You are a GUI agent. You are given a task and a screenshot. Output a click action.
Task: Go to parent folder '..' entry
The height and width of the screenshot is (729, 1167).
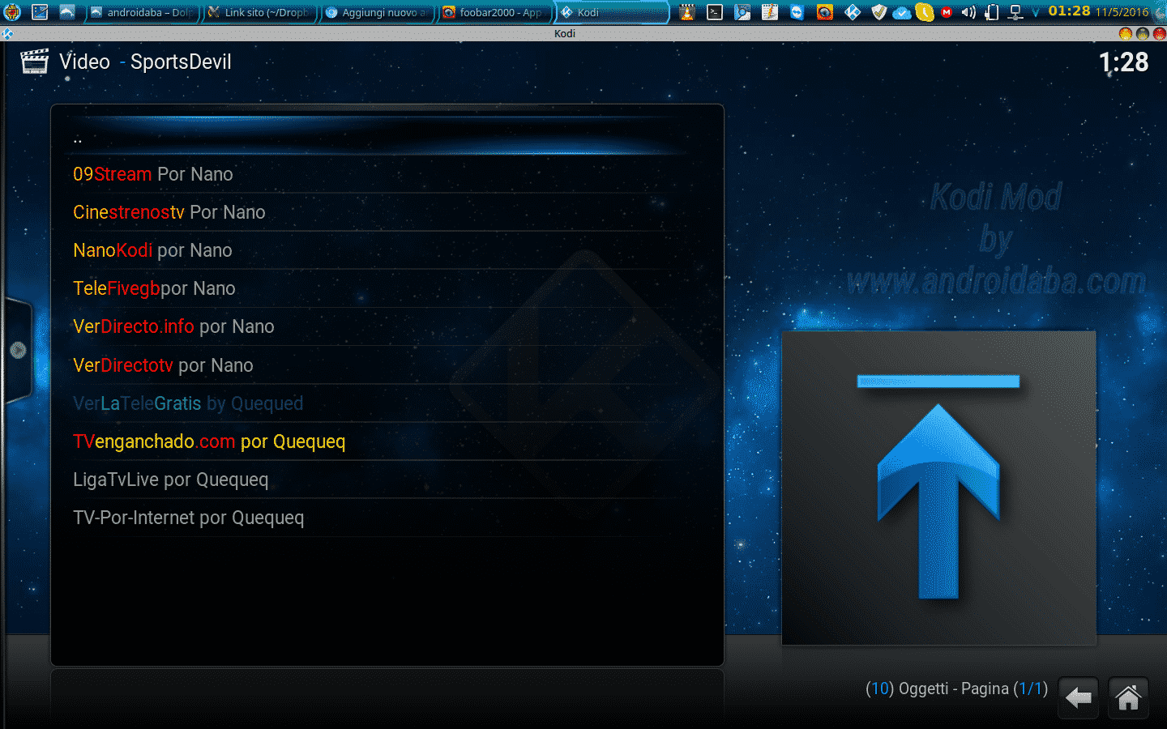[x=387, y=138]
